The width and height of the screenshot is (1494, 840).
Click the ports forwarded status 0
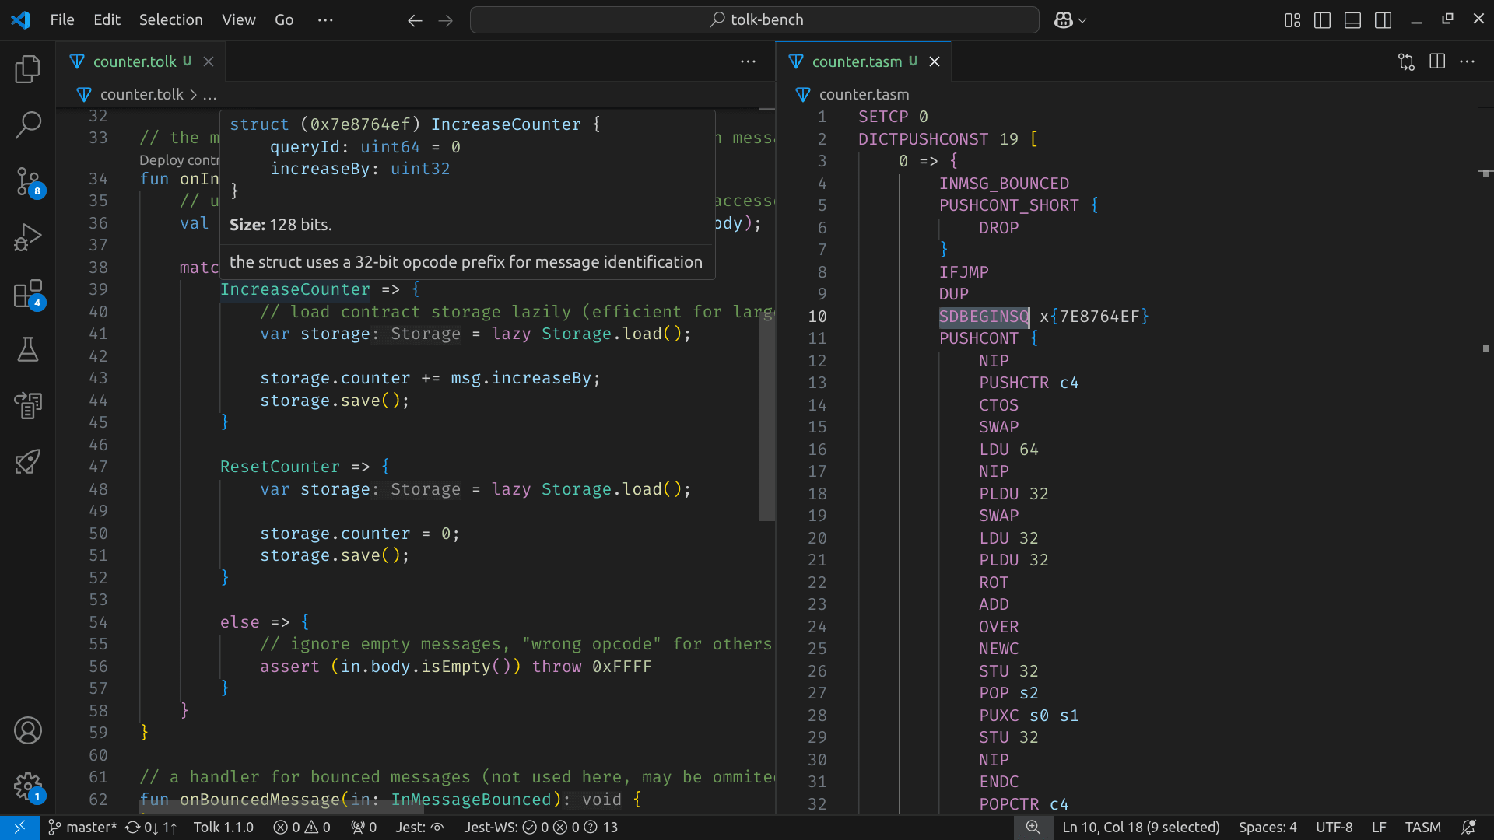(x=363, y=828)
